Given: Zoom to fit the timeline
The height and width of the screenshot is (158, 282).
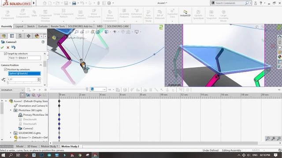Looking at the screenshot, I should click(267, 138).
